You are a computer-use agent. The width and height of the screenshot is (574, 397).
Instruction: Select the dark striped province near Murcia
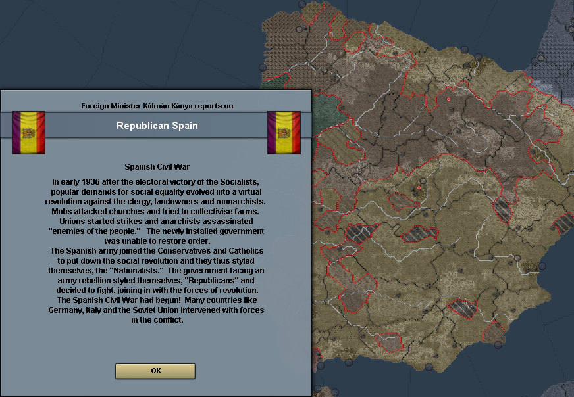463,309
